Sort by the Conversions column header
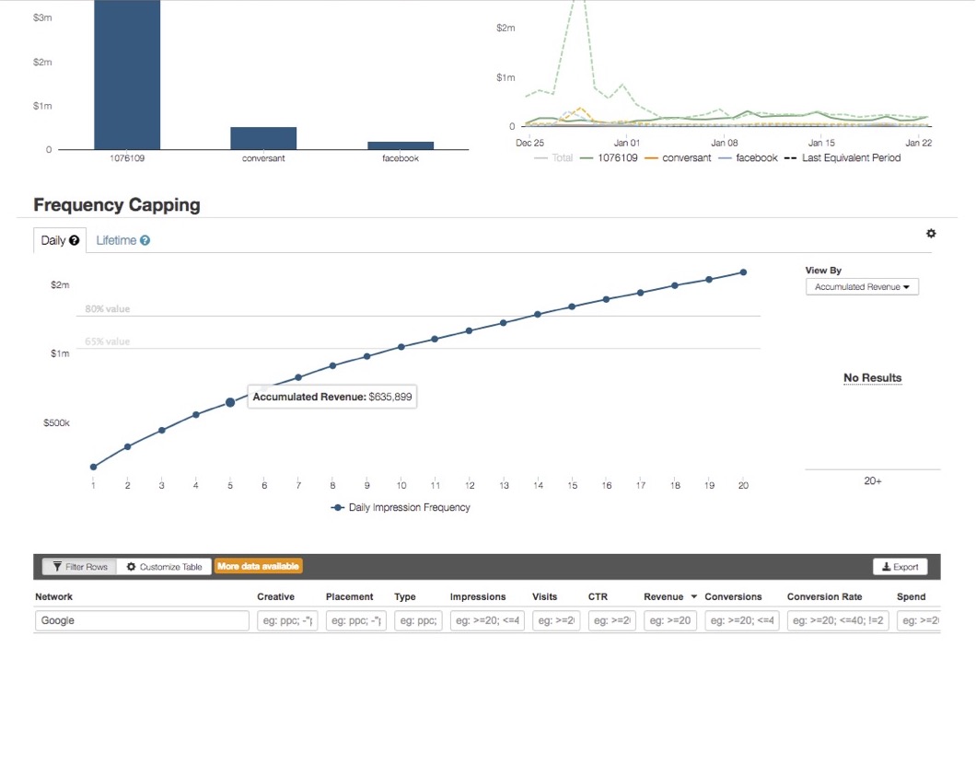976x774 pixels. pyautogui.click(x=733, y=596)
